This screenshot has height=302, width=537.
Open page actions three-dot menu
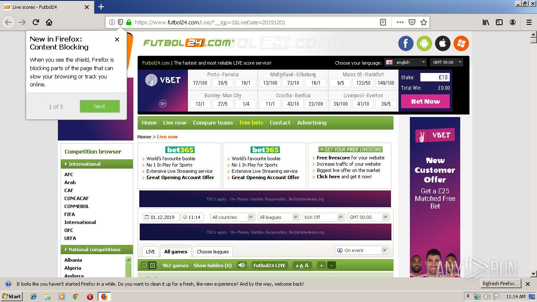coord(400,22)
